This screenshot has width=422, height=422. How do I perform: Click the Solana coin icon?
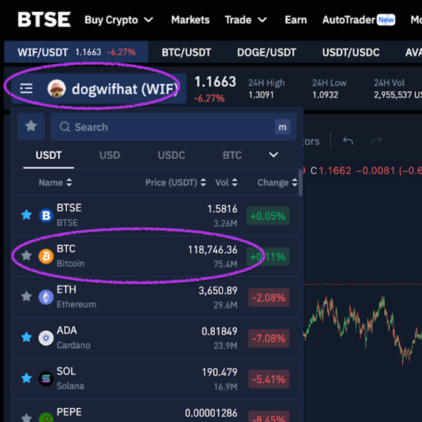click(46, 379)
